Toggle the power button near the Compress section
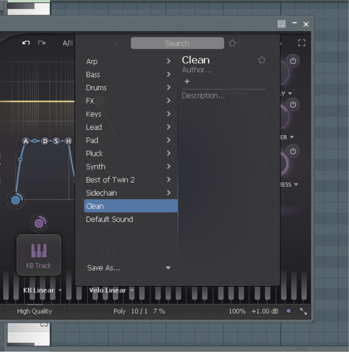 pyautogui.click(x=293, y=151)
